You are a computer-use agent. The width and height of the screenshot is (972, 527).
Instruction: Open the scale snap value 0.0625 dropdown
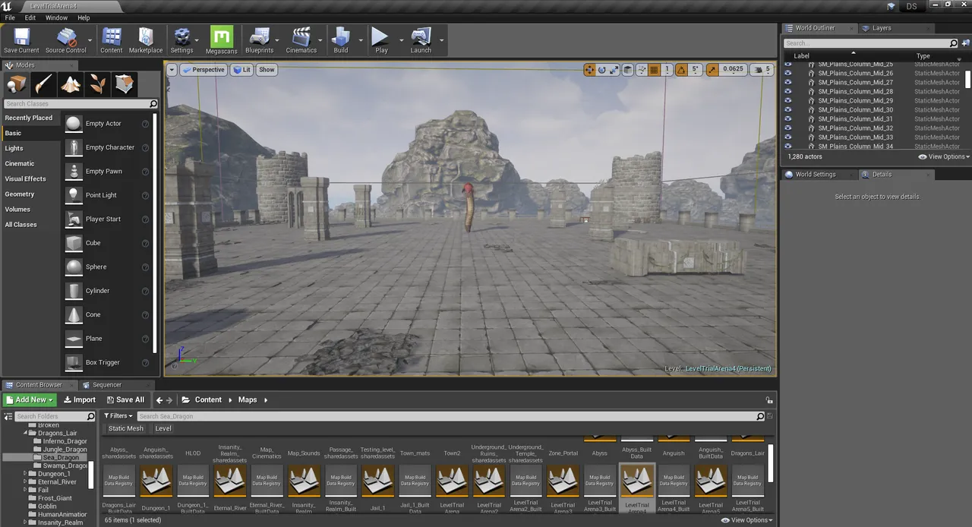click(733, 70)
